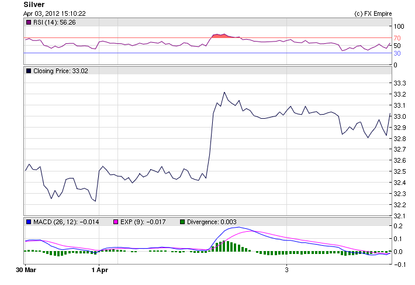Click the blue MACD legend swatch
The height and width of the screenshot is (285, 415).
coord(29,222)
